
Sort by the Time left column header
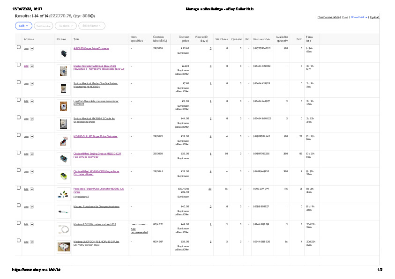click(x=309, y=39)
